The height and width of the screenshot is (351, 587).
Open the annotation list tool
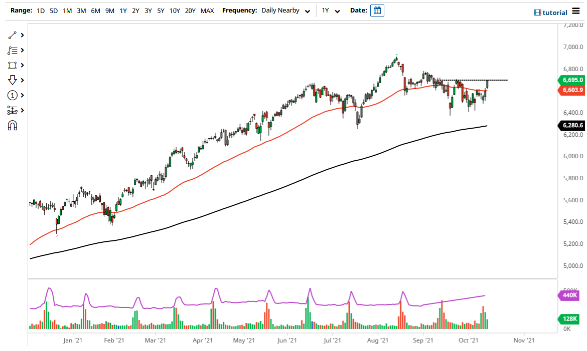click(13, 50)
